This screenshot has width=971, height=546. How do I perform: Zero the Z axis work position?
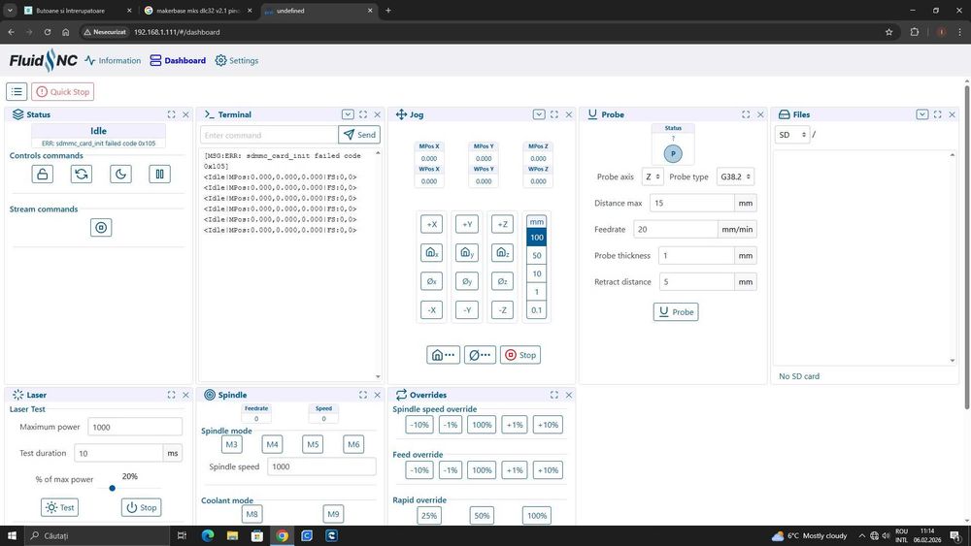502,281
